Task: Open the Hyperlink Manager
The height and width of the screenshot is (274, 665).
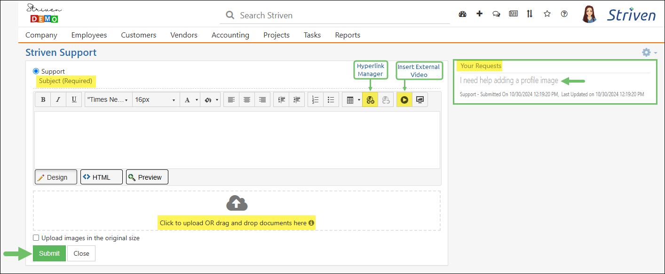Action: click(x=370, y=100)
